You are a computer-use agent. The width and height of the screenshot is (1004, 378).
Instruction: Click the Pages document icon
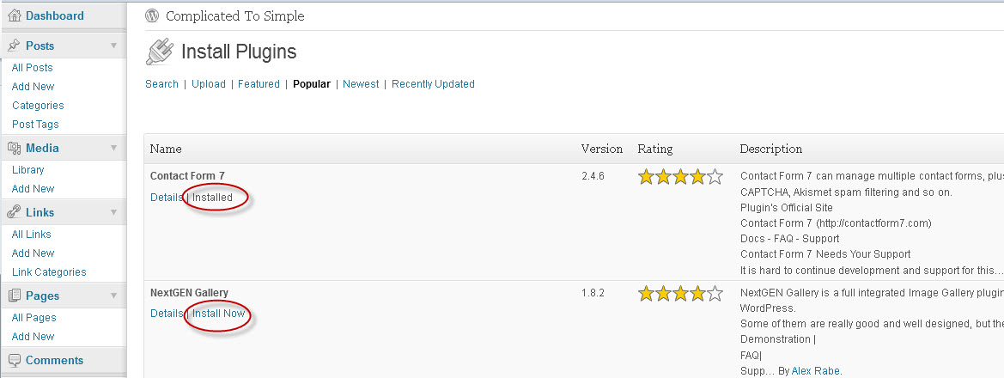click(x=14, y=296)
